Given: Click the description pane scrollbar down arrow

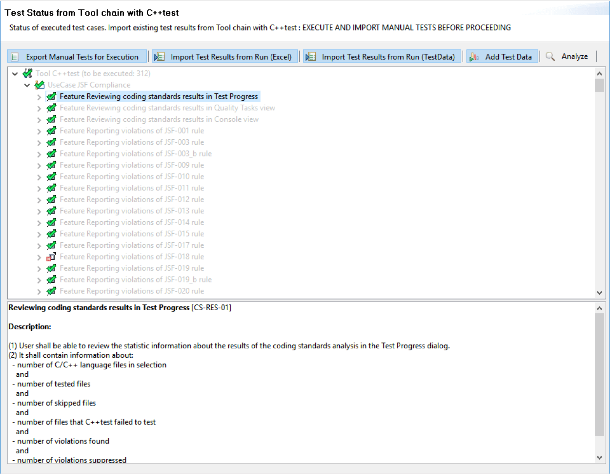Looking at the screenshot, I should tap(599, 458).
